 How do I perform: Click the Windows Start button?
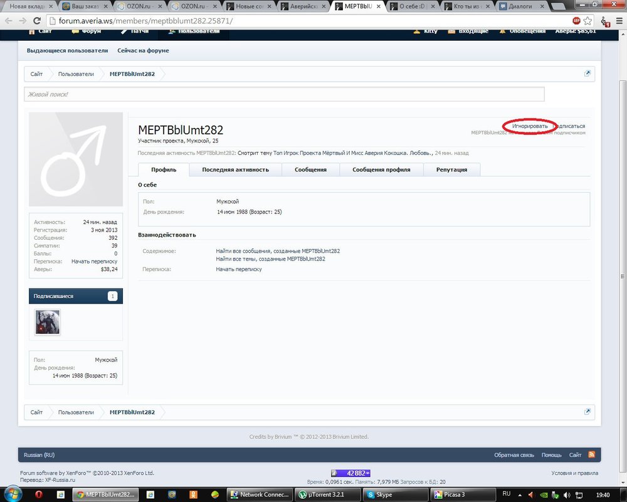coord(11,494)
